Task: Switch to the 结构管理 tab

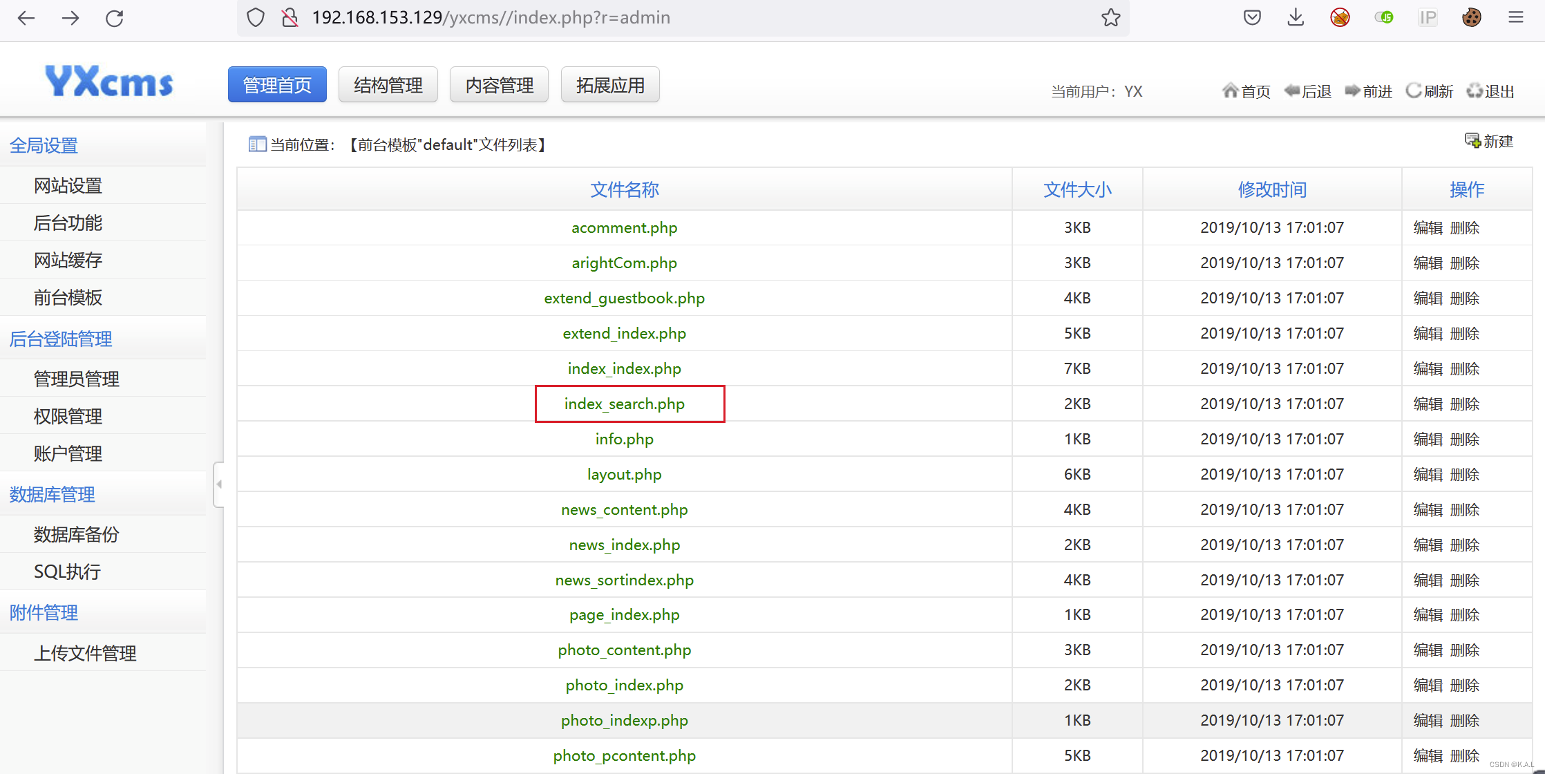Action: [388, 84]
